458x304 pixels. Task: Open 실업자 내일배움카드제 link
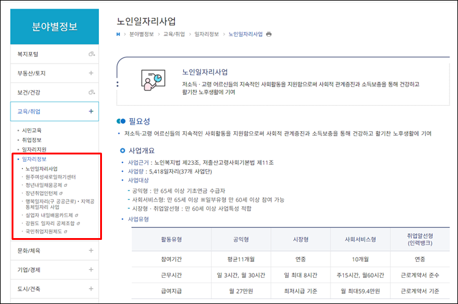(x=49, y=215)
